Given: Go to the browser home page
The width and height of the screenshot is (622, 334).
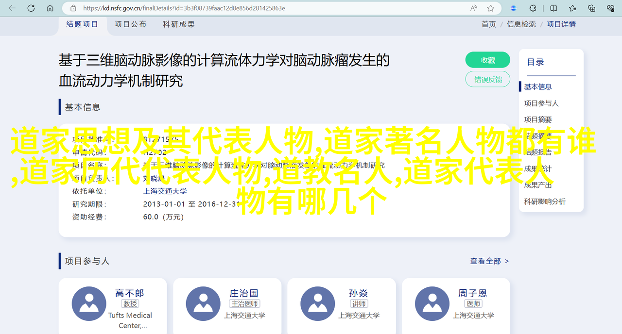Looking at the screenshot, I should 50,8.
